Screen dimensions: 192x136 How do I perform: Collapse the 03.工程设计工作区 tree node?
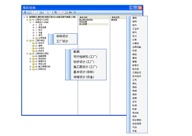27,20
